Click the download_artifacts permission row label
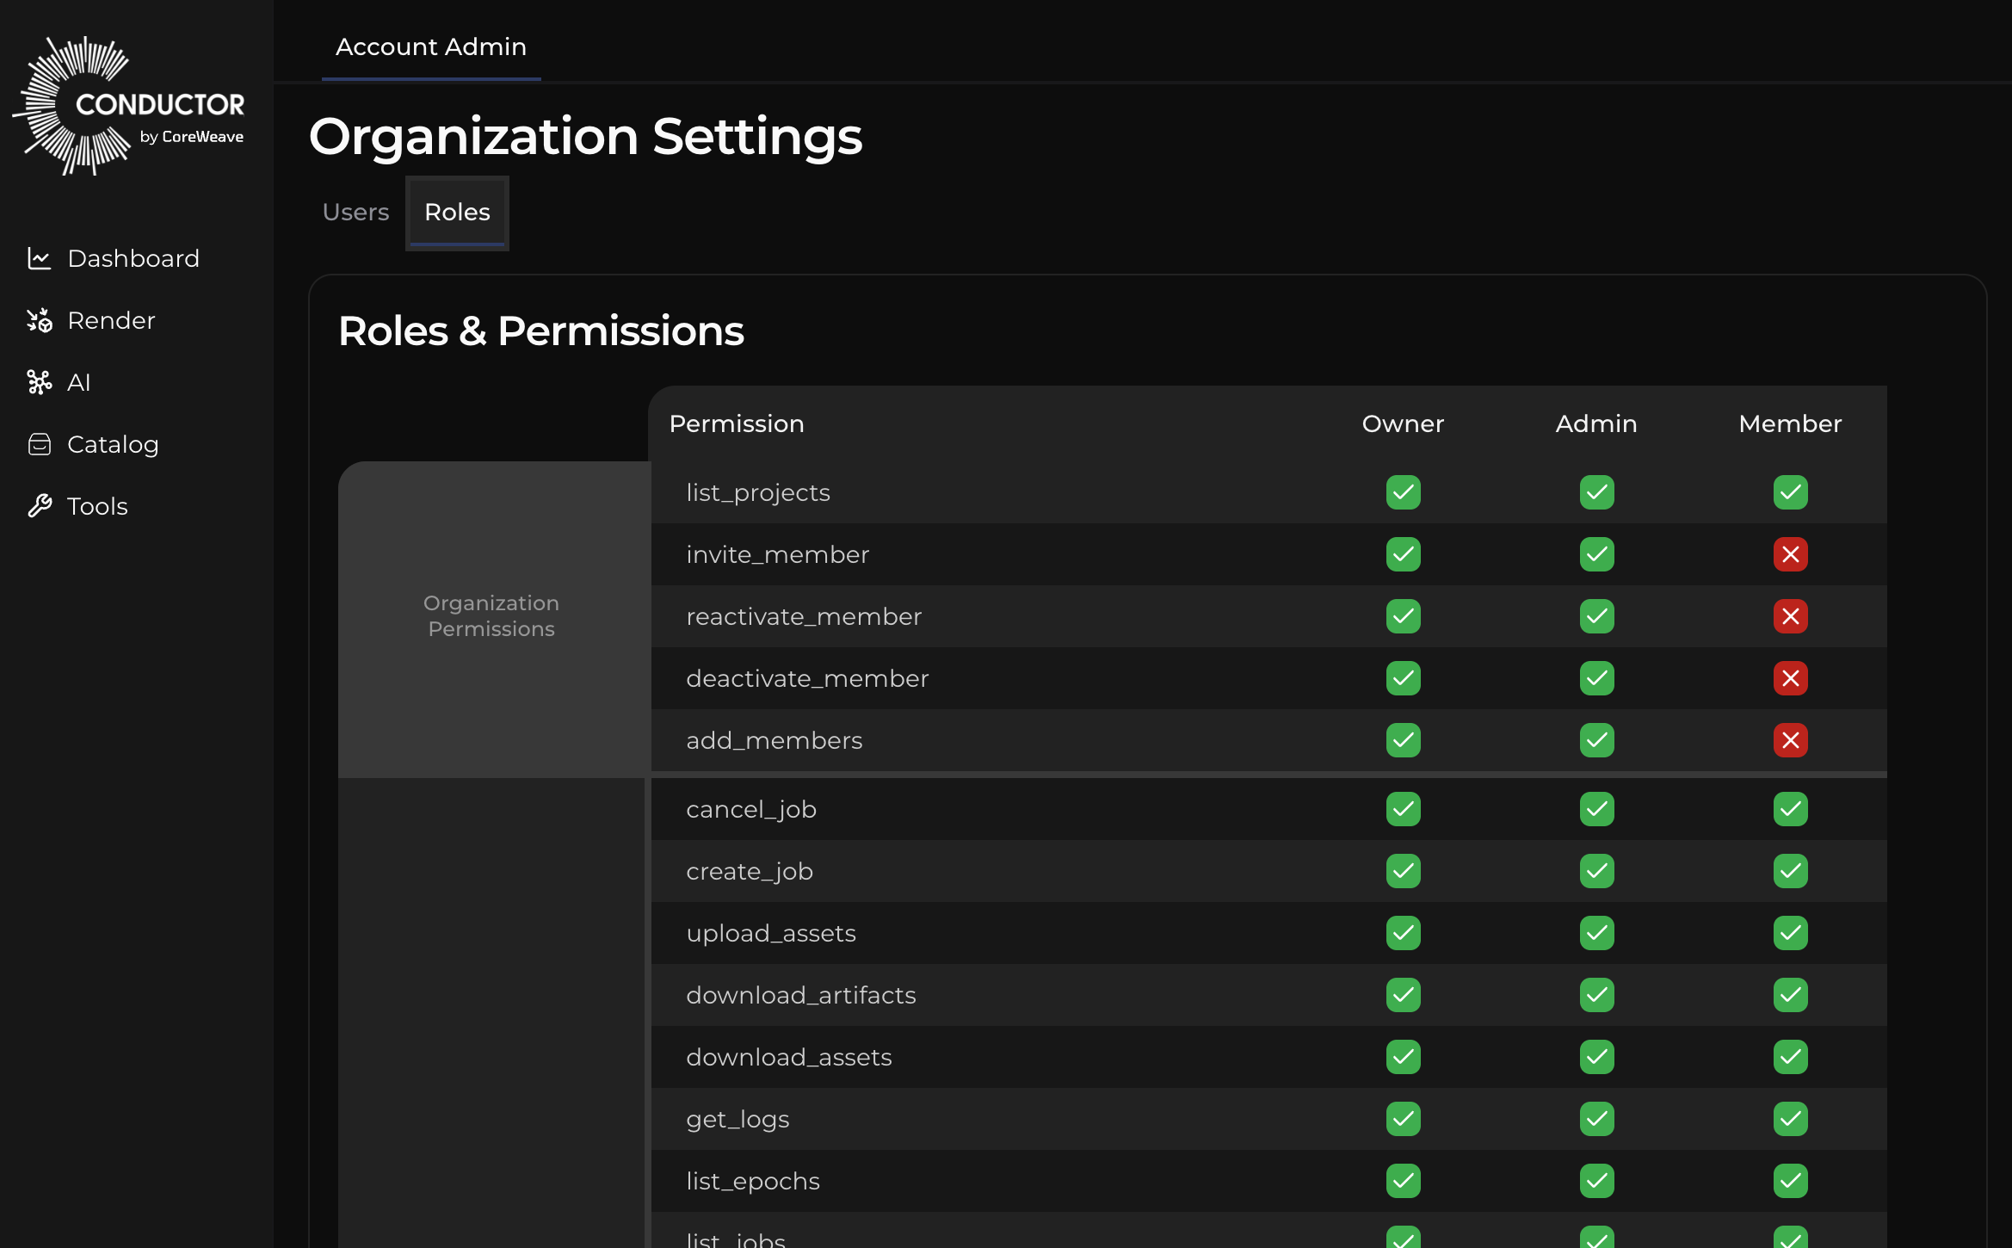The height and width of the screenshot is (1248, 2012). tap(800, 995)
